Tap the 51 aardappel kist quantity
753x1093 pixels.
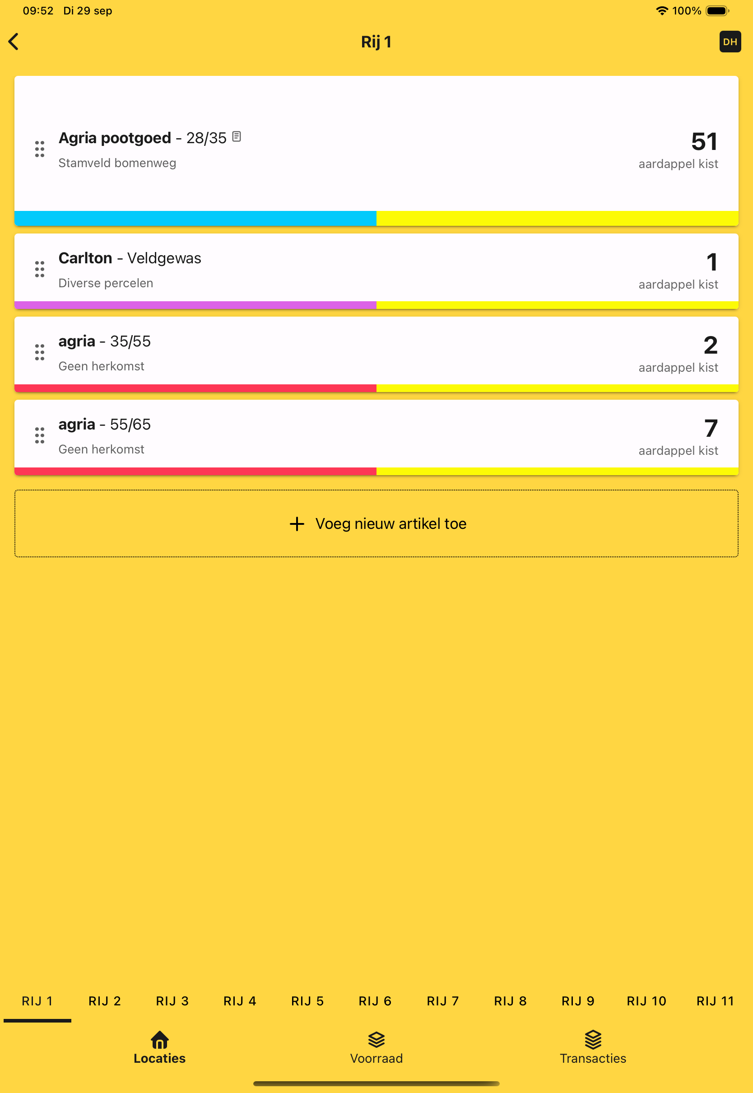pos(678,150)
